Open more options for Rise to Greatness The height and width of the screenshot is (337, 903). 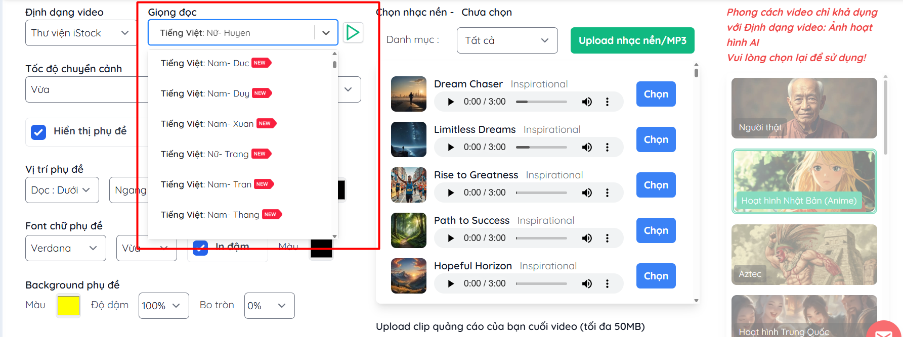[607, 192]
